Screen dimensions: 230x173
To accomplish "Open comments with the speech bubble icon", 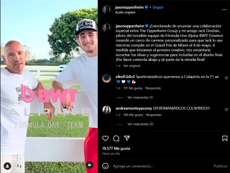I will point(116,138).
